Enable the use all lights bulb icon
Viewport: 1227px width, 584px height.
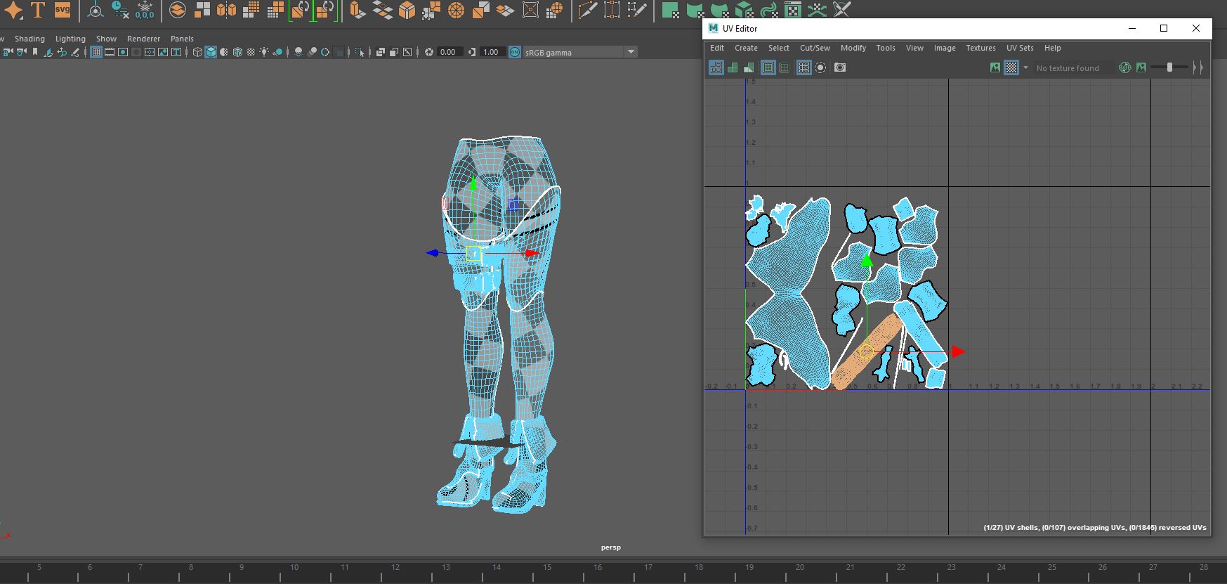coord(264,52)
